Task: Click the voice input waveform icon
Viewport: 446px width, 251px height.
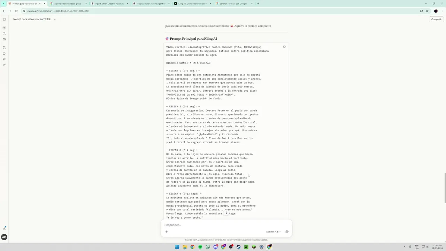Action: [287, 231]
